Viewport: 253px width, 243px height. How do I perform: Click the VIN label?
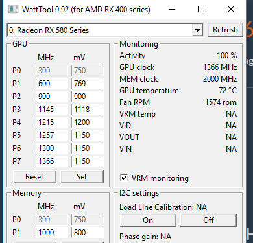125,149
